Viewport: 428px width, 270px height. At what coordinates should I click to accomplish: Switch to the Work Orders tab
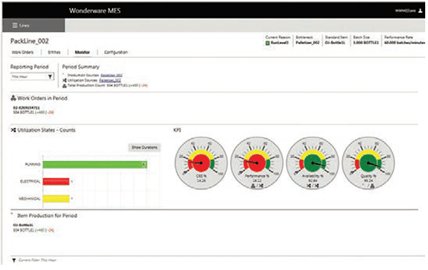click(23, 52)
